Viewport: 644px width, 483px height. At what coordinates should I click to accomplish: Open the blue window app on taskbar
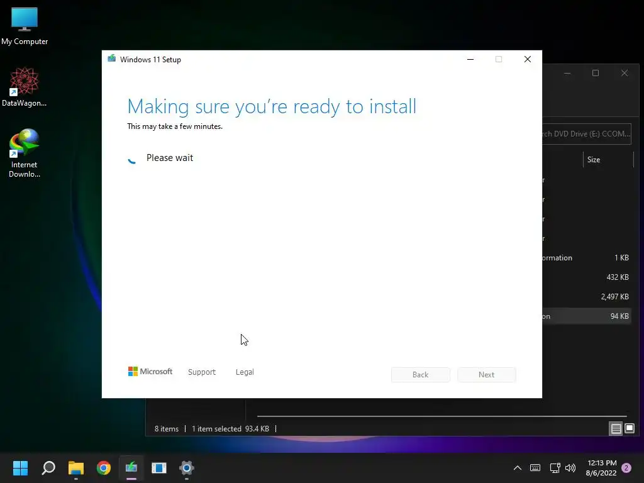point(159,468)
